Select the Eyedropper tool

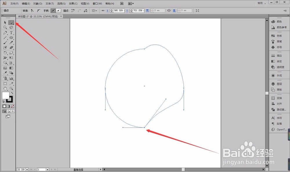(5, 73)
